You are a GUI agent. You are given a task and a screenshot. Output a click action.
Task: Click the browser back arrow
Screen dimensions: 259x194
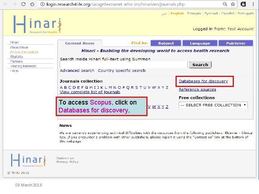pyautogui.click(x=5, y=4)
